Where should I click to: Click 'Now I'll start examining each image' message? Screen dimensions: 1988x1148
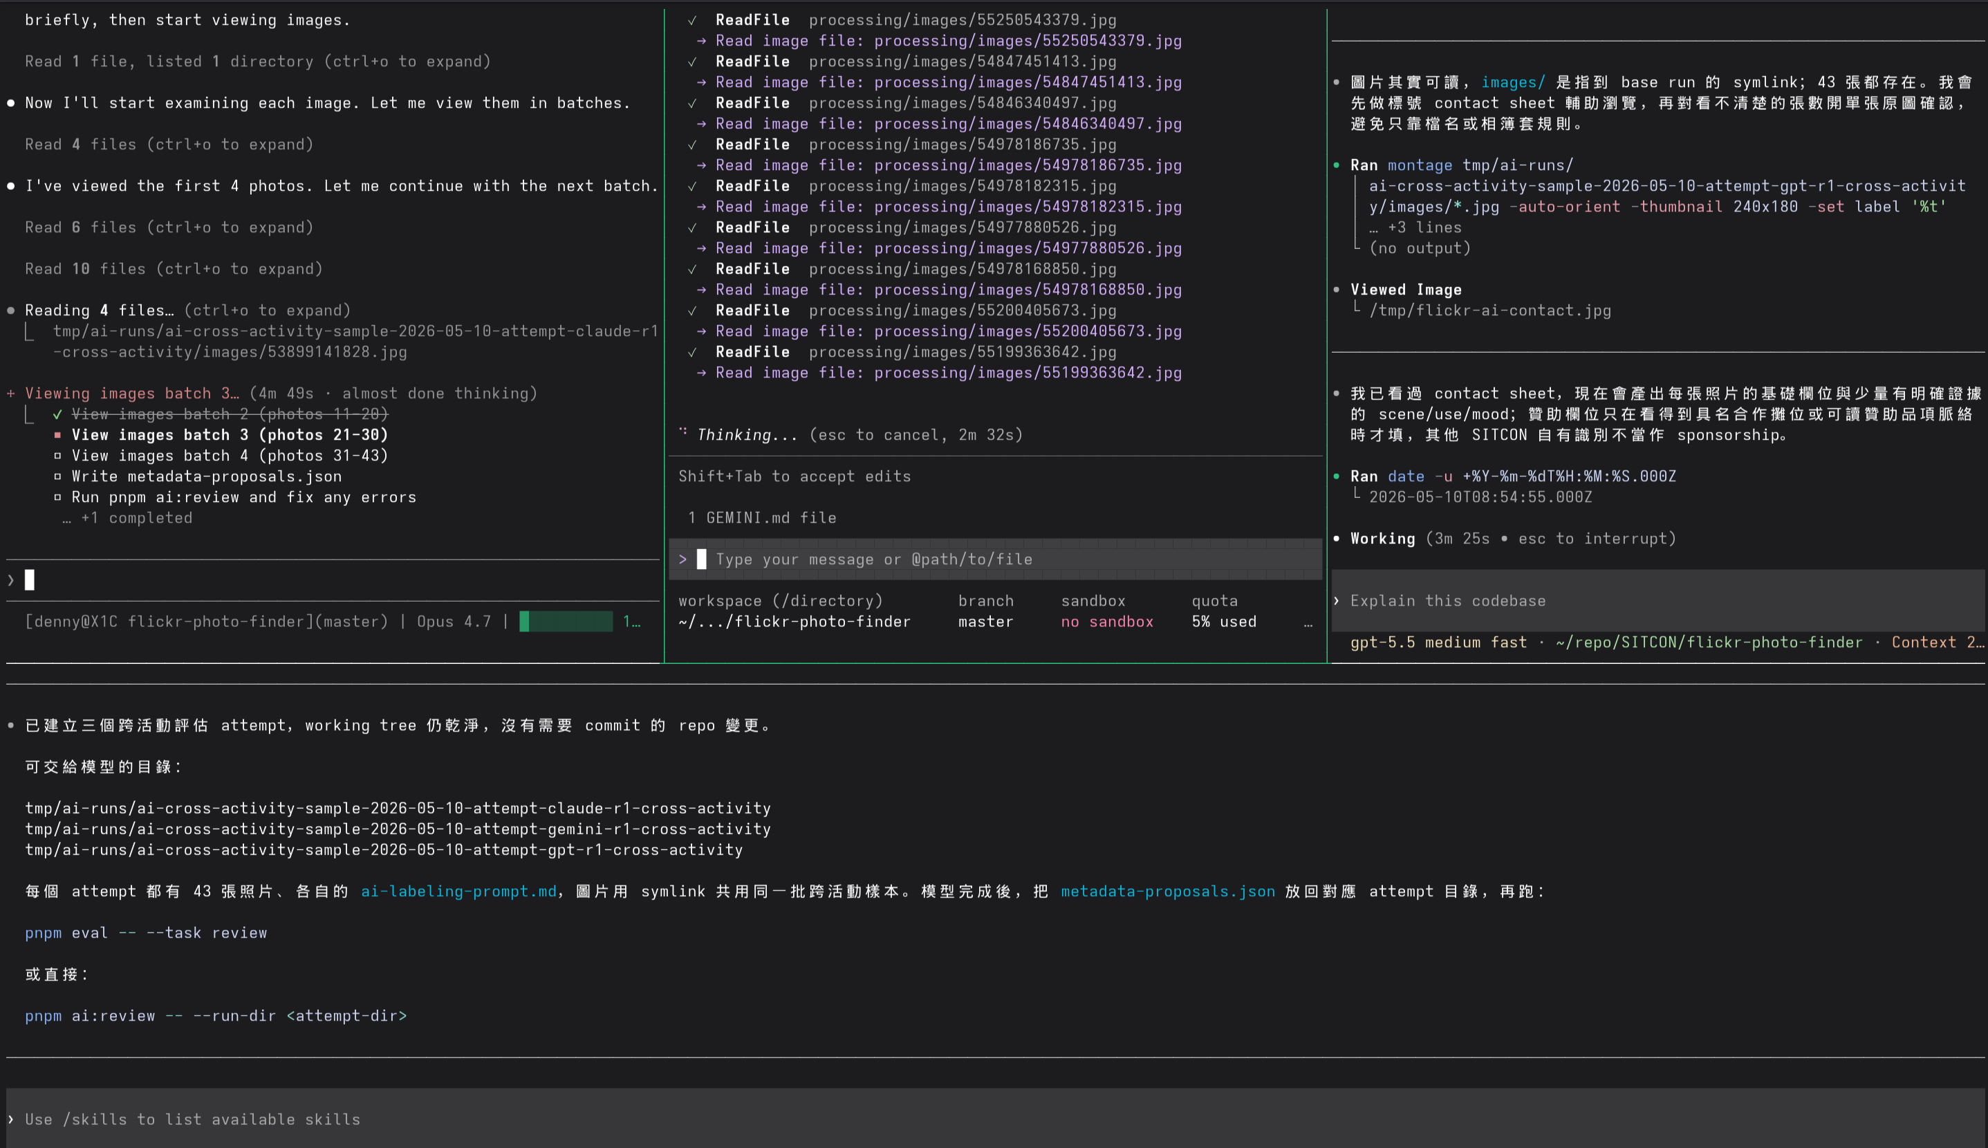tap(328, 103)
